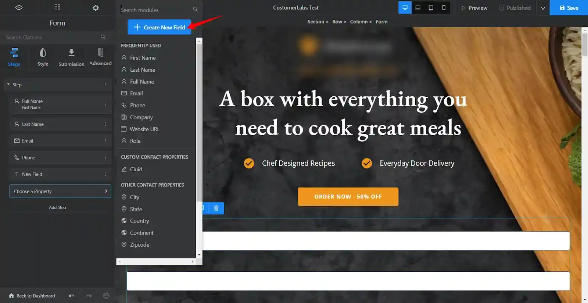Open the settings gear icon
Screen dimensions: 588x303
pyautogui.click(x=96, y=8)
